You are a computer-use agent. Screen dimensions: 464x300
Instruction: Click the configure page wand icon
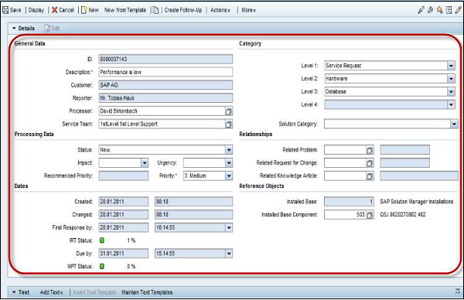click(x=421, y=10)
